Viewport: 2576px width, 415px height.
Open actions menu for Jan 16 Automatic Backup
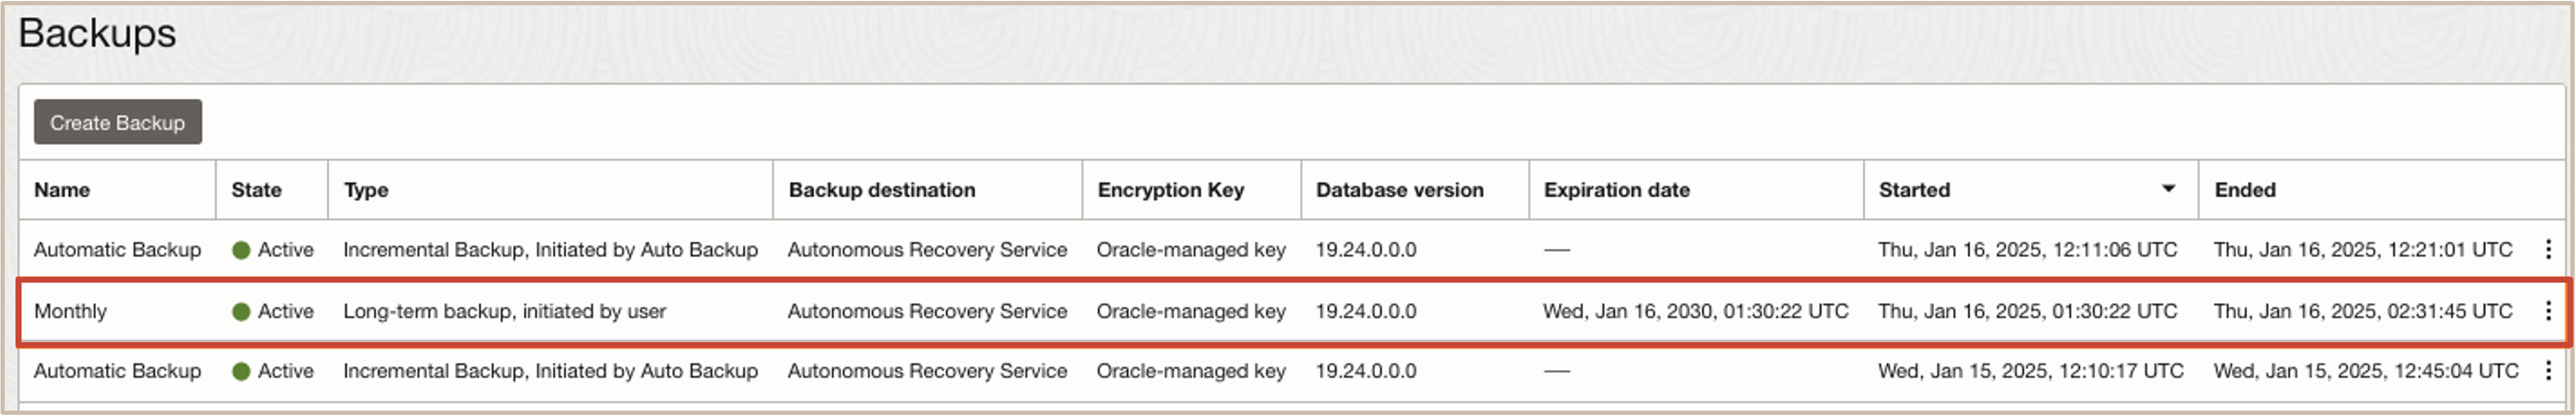tap(2547, 249)
